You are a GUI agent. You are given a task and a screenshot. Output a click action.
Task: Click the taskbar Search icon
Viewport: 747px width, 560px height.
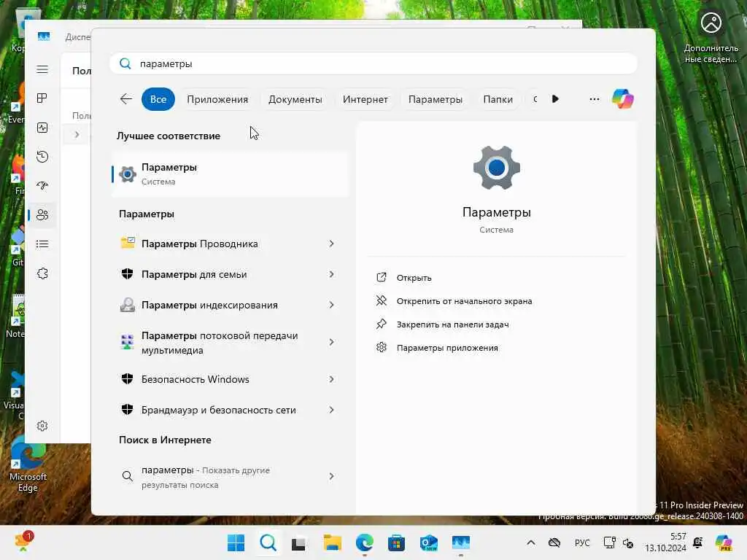click(x=268, y=542)
